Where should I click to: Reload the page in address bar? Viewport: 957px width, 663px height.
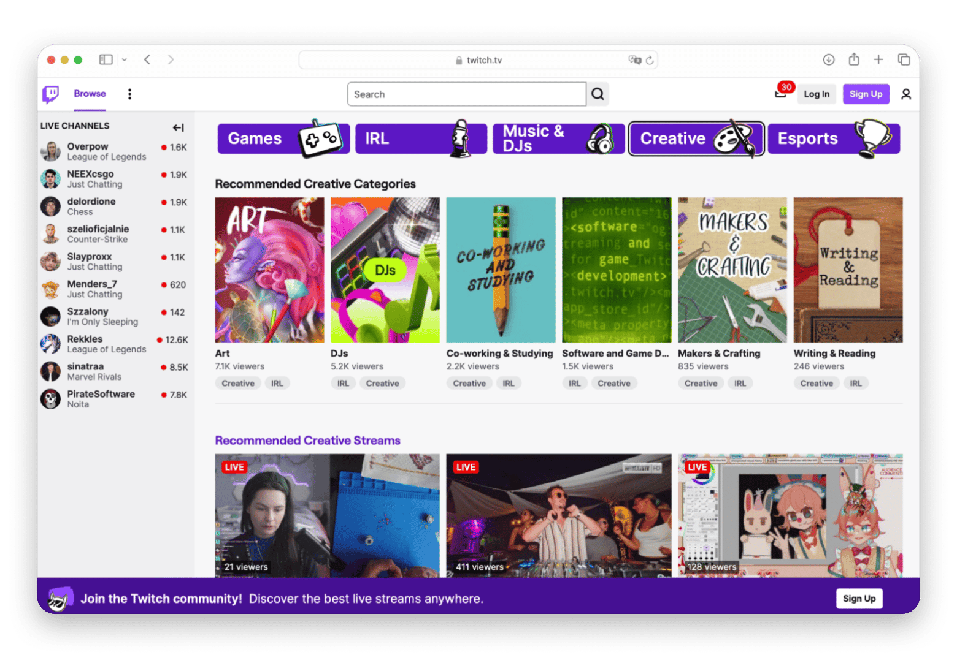[649, 60]
